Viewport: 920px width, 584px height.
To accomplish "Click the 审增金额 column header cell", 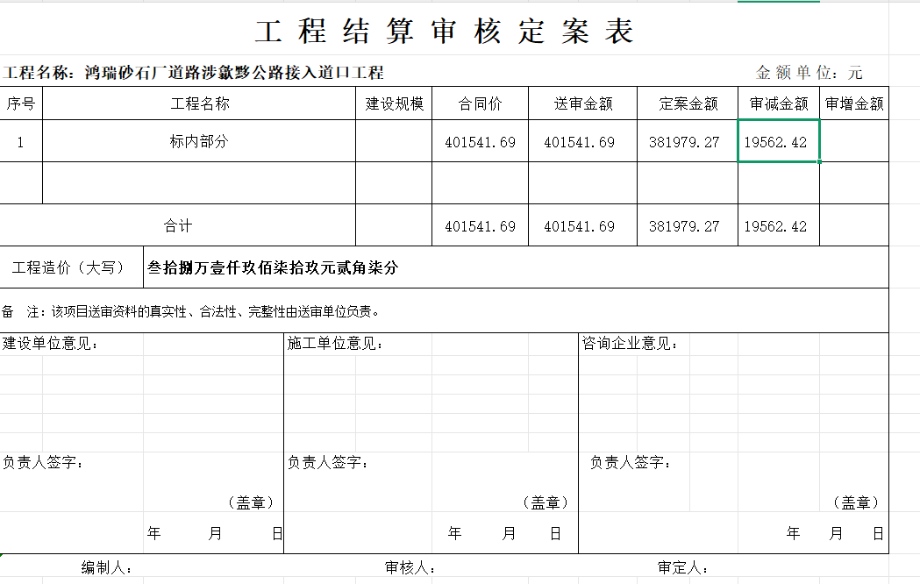I will click(853, 103).
